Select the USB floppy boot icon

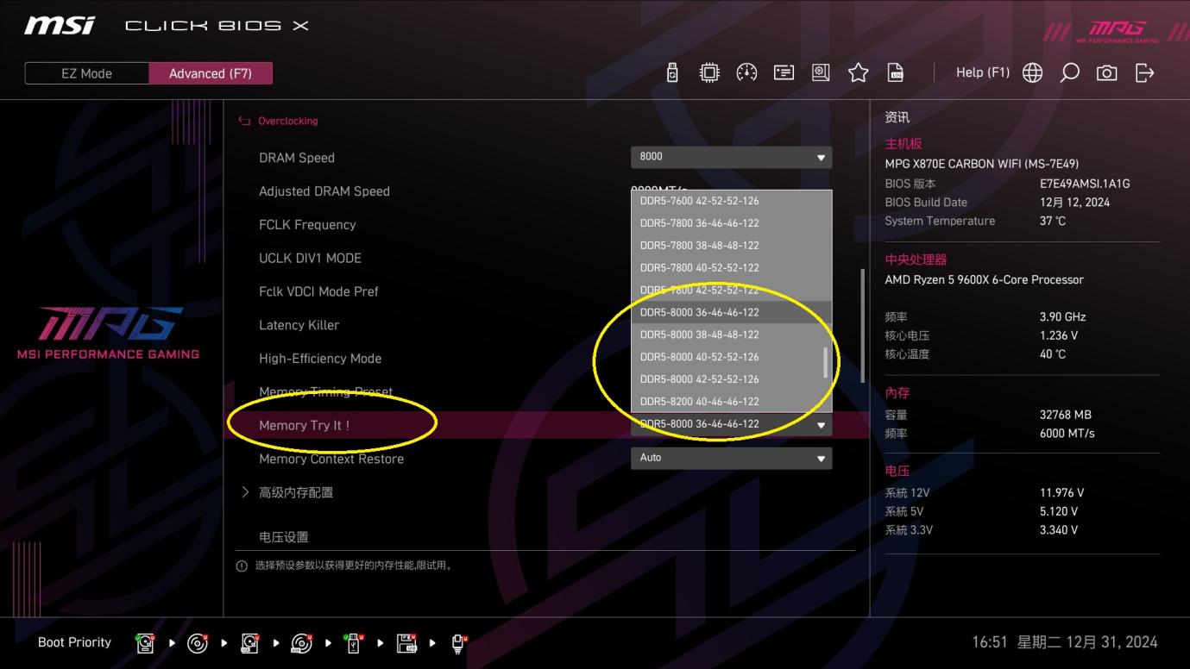pyautogui.click(x=406, y=642)
